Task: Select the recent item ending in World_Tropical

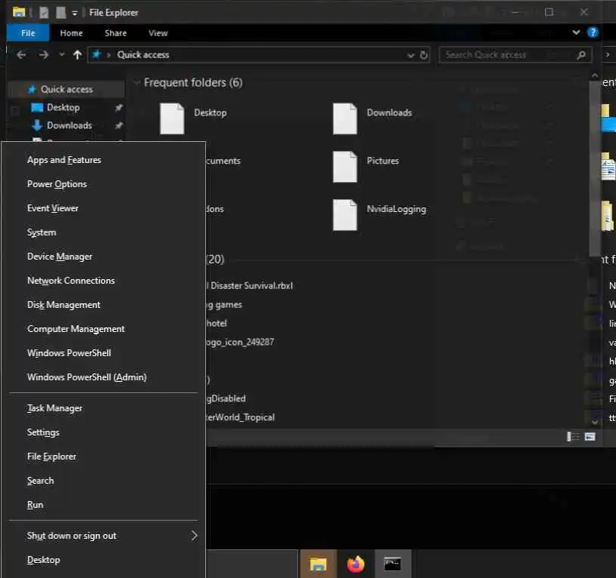Action: coord(240,417)
